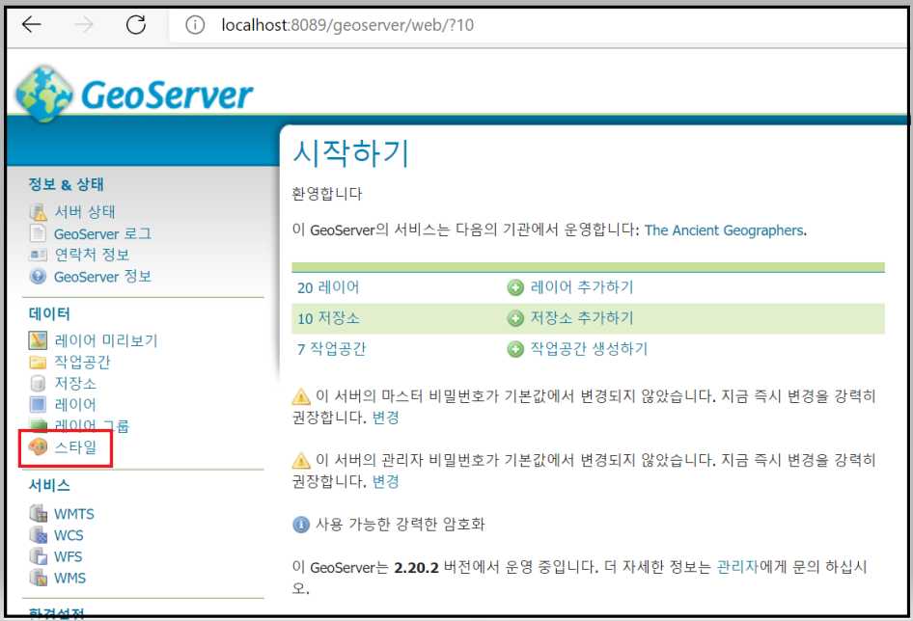Reload the page with refresh icon
Image resolution: width=913 pixels, height=621 pixels.
136,24
